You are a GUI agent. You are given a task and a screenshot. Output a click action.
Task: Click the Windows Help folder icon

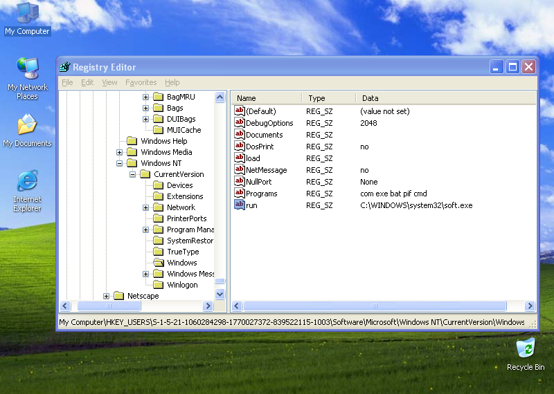click(132, 141)
